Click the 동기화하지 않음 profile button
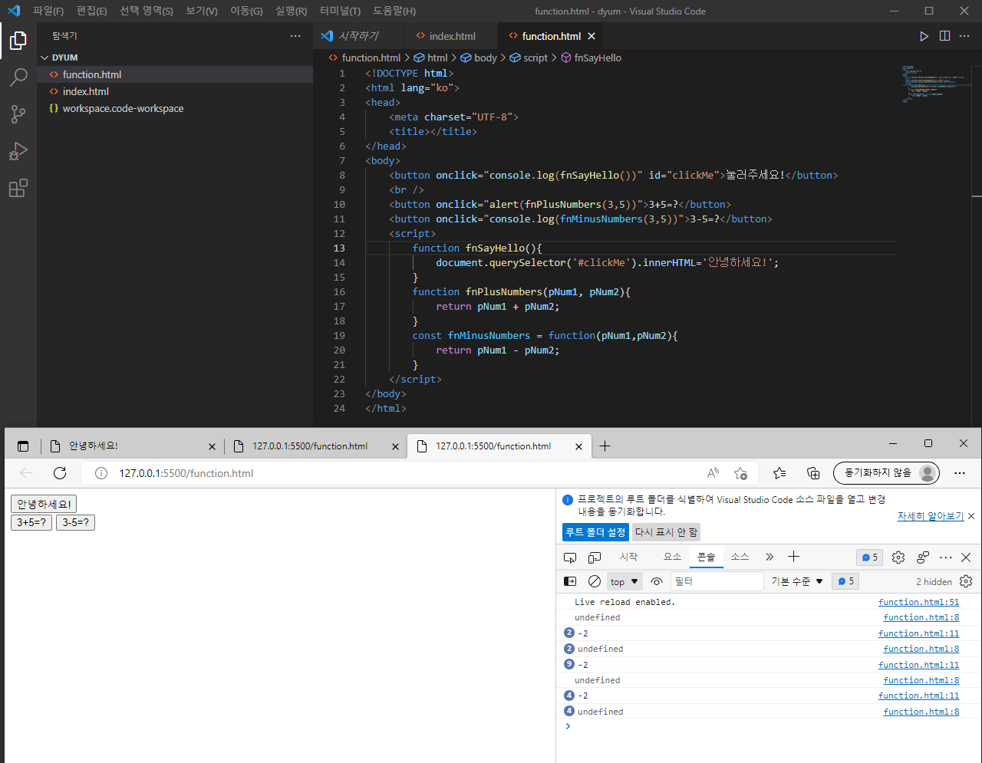 pos(886,472)
